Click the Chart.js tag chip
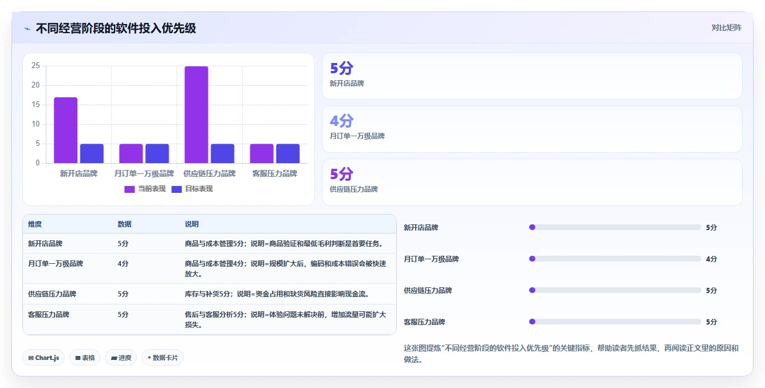 tap(44, 358)
